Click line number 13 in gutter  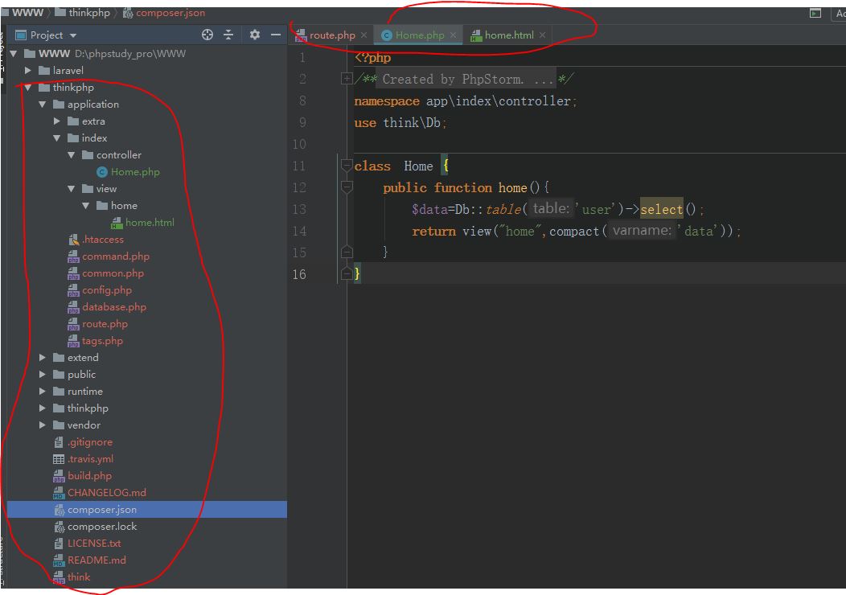coord(299,209)
